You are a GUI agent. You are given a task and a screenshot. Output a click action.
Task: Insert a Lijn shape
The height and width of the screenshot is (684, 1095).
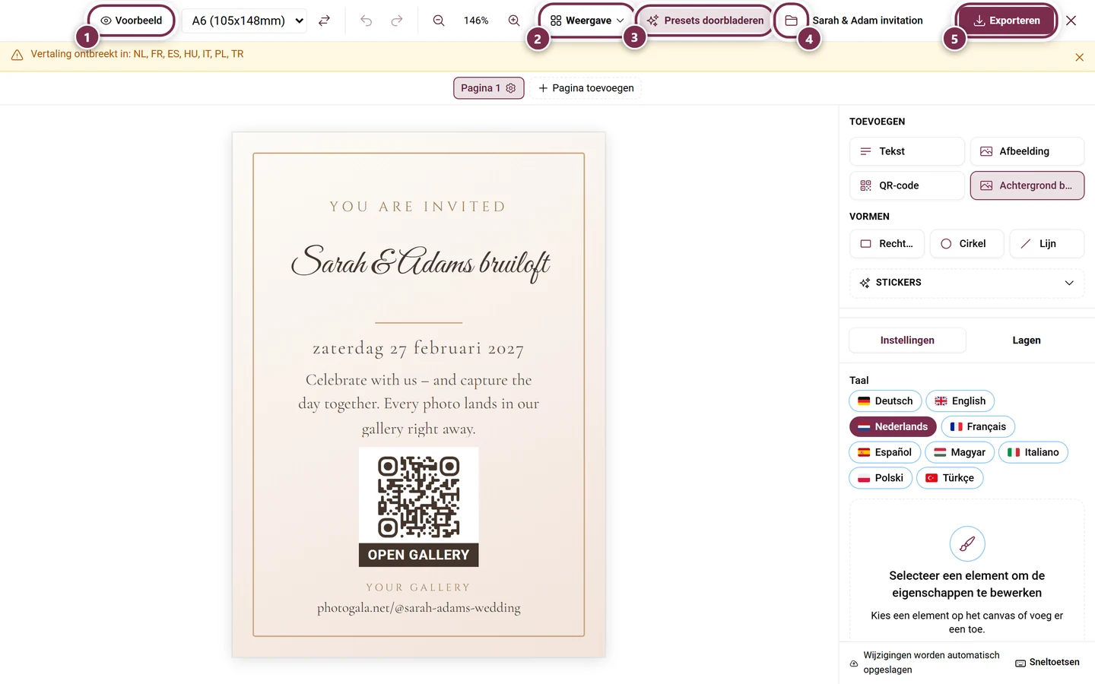1046,244
